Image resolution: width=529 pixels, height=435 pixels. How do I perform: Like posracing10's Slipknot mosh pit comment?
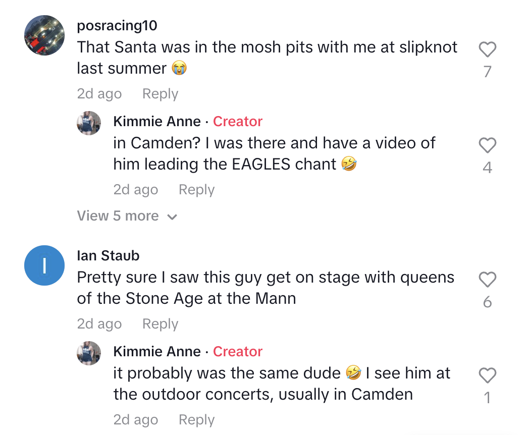(x=487, y=49)
